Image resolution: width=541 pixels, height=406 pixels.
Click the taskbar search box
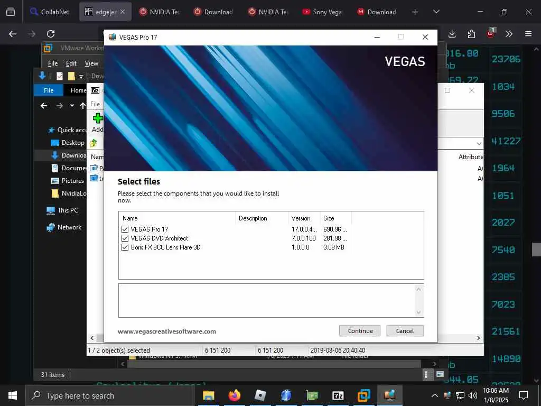[110, 395]
